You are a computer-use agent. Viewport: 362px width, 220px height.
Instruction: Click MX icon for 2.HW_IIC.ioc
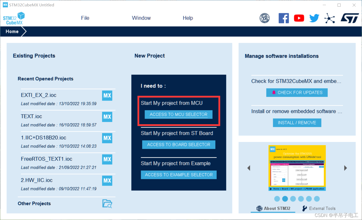[x=107, y=181]
